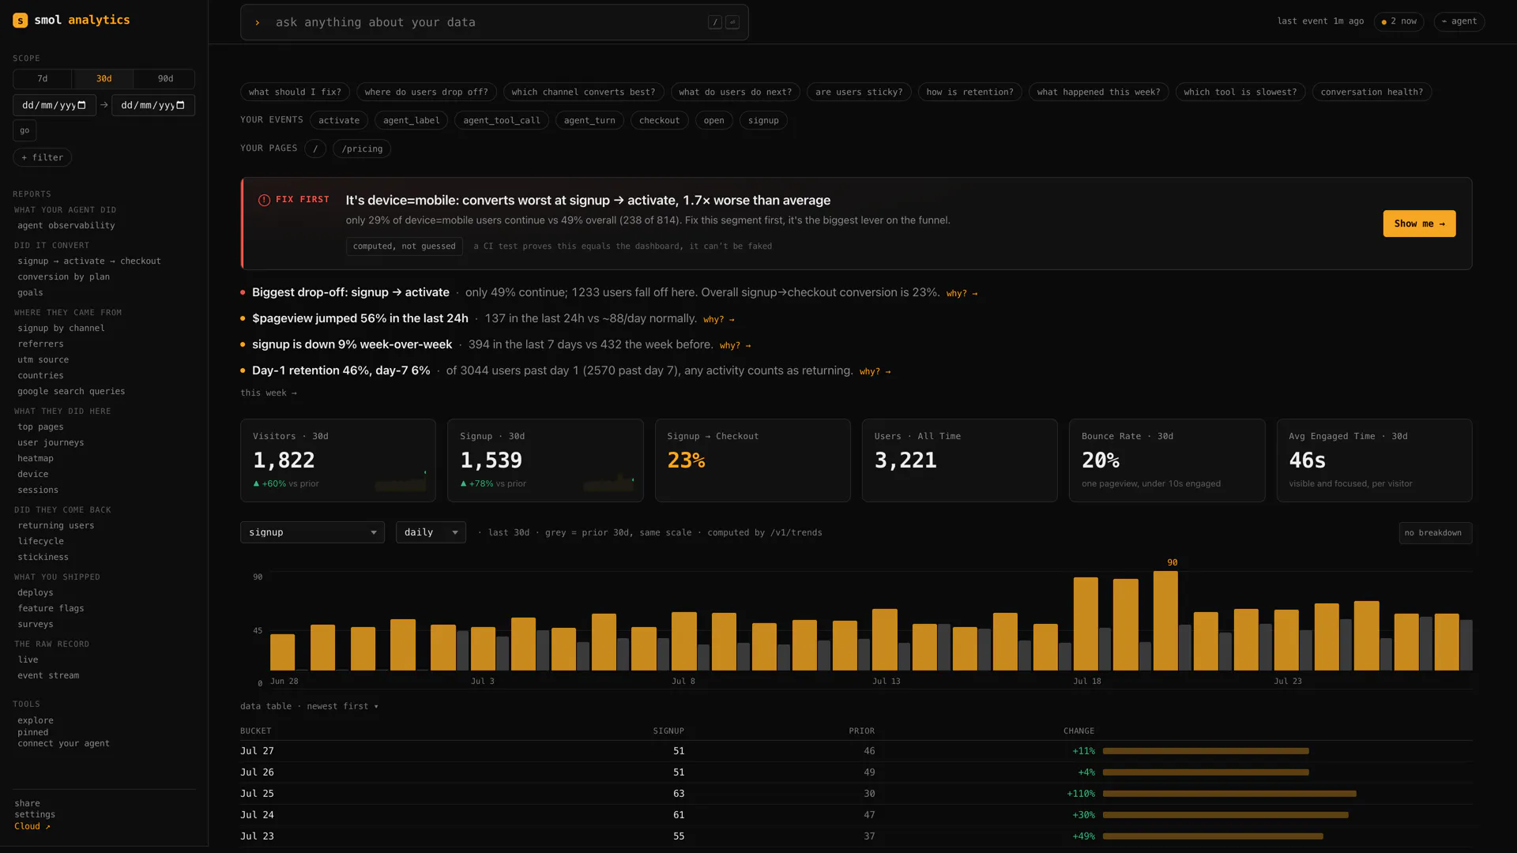Click the Jul 25 change bar
Image resolution: width=1517 pixels, height=853 pixels.
tap(1229, 794)
